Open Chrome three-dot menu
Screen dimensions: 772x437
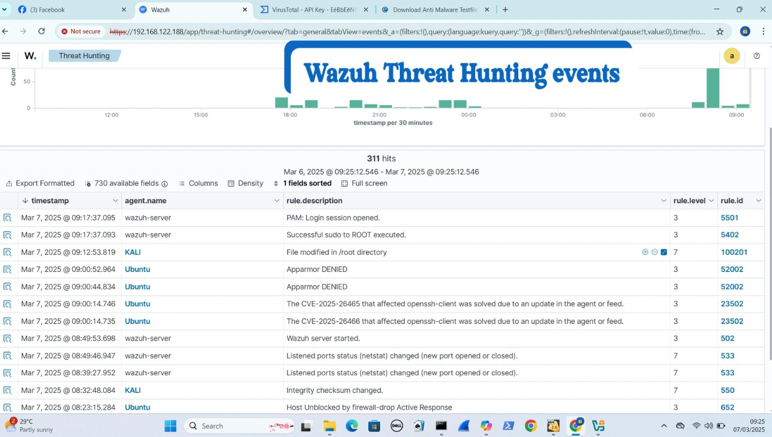click(x=764, y=32)
